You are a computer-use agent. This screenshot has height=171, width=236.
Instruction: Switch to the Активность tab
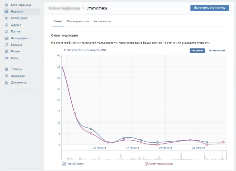click(x=102, y=21)
